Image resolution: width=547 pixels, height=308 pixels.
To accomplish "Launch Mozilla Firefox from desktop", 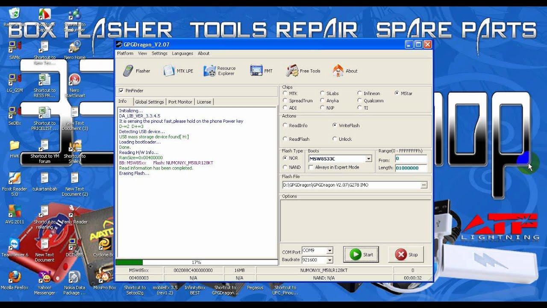I will 15,280.
